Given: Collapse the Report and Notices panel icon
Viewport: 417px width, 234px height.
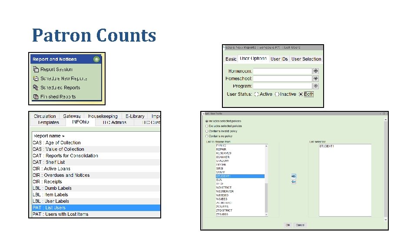Looking at the screenshot, I should pyautogui.click(x=96, y=59).
